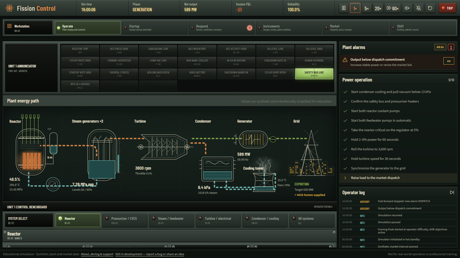The width and height of the screenshot is (460, 258).
Task: Set speed to 60x fast-forward
Action: tap(393, 8)
